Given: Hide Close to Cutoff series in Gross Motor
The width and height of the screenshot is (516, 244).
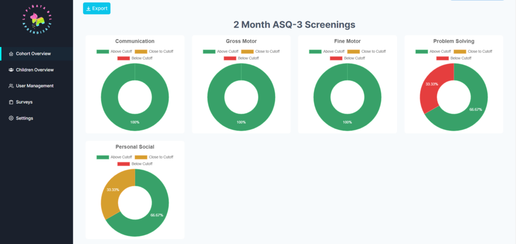Looking at the screenshot, I should 261,51.
